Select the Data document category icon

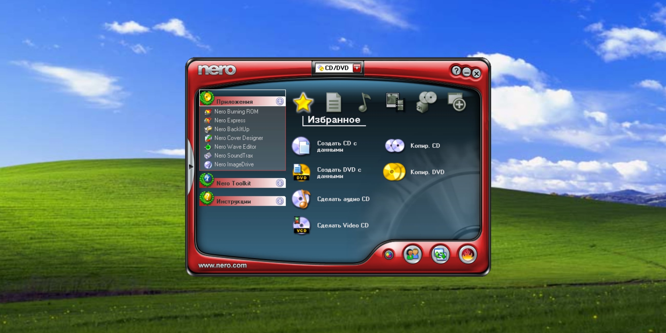click(x=334, y=102)
